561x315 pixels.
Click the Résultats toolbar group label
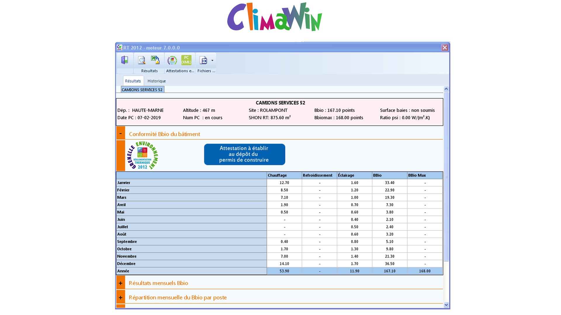click(x=149, y=71)
